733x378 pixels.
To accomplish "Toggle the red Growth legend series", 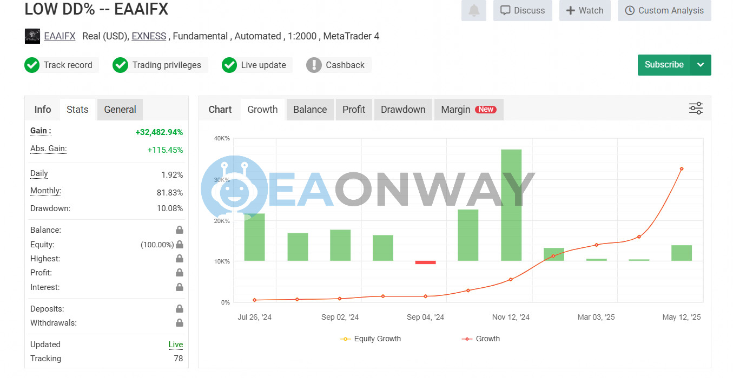I will (480, 339).
